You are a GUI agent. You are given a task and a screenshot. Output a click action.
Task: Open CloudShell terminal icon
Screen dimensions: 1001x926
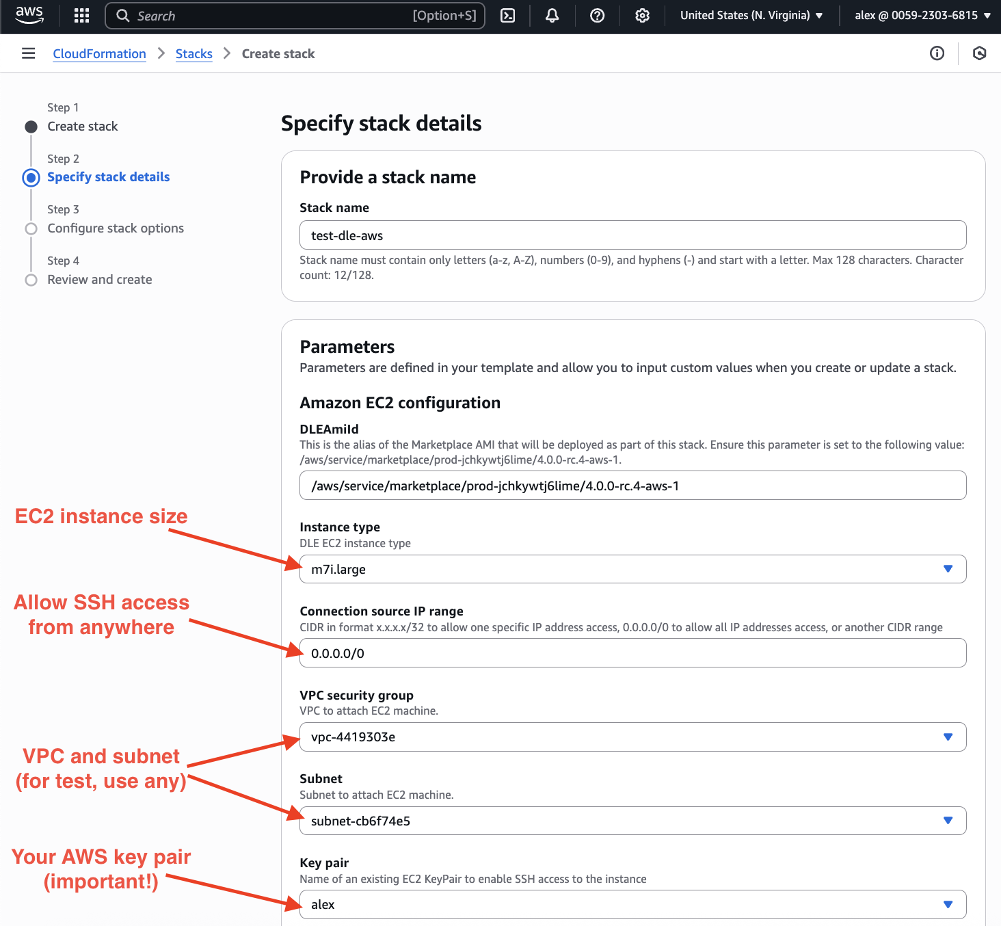click(x=508, y=16)
